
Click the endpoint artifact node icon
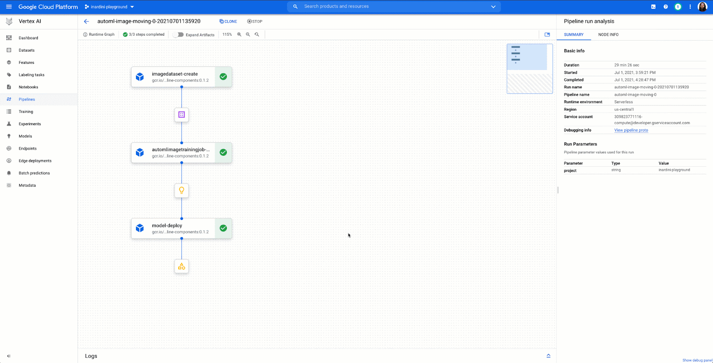[181, 266]
